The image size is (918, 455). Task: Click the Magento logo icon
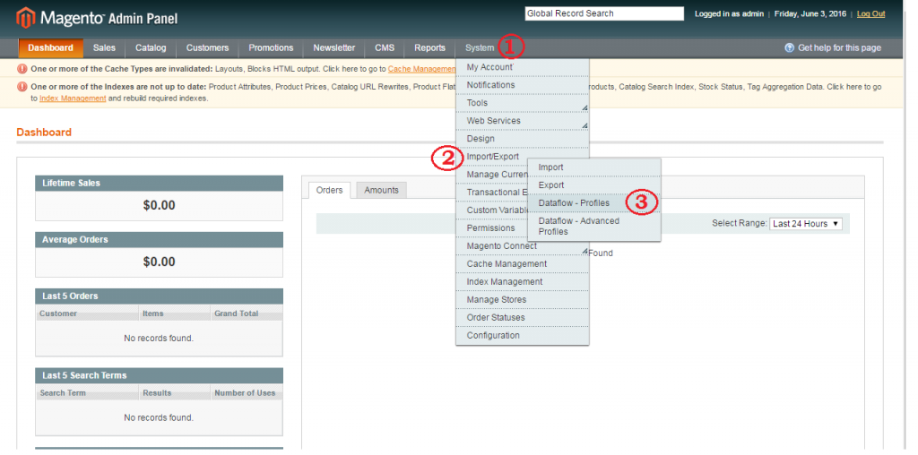click(x=26, y=18)
